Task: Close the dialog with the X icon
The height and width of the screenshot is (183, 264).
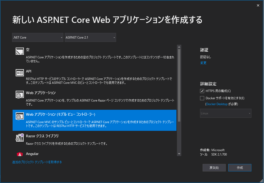Action: click(x=258, y=5)
